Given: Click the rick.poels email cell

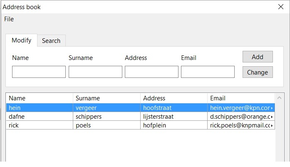Looking at the screenshot, I should (x=241, y=125).
